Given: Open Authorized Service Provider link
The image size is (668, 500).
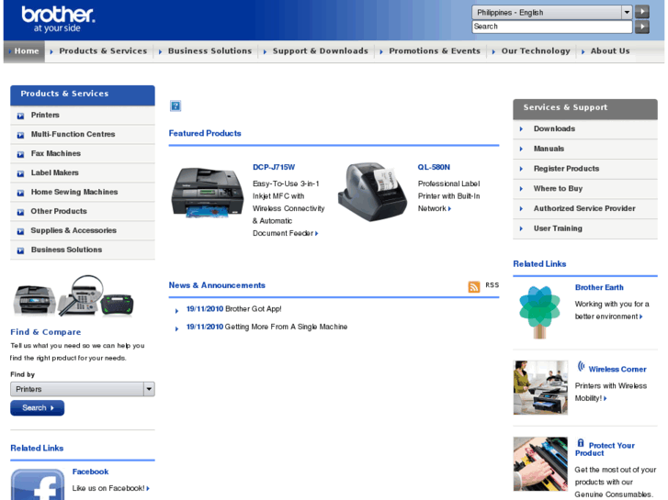Looking at the screenshot, I should (x=584, y=208).
